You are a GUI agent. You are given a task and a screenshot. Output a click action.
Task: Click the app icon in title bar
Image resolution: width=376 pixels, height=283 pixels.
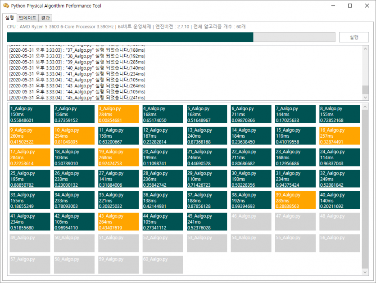[6, 5]
